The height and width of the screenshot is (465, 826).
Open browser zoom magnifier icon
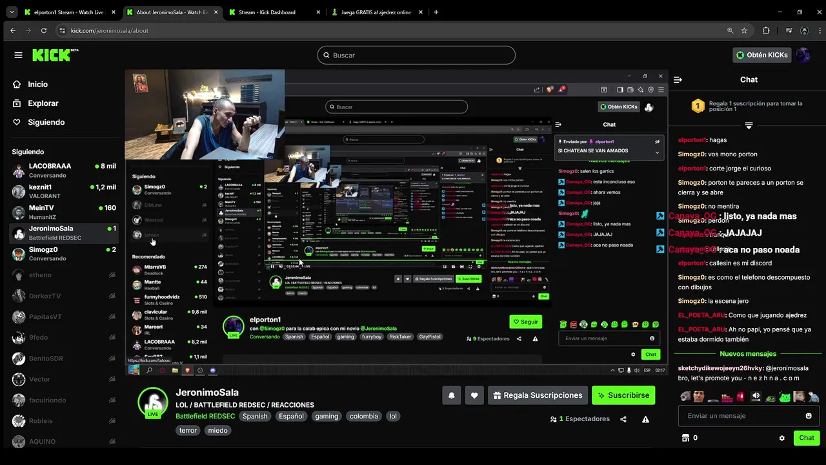(x=730, y=30)
